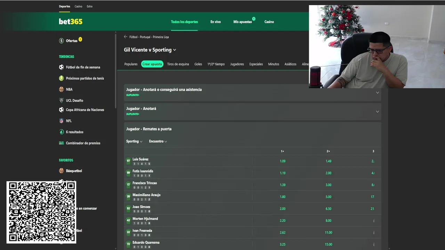Click Fotis Ioannidis jersey number 89 badge
This screenshot has height=250, width=445.
coord(128,173)
